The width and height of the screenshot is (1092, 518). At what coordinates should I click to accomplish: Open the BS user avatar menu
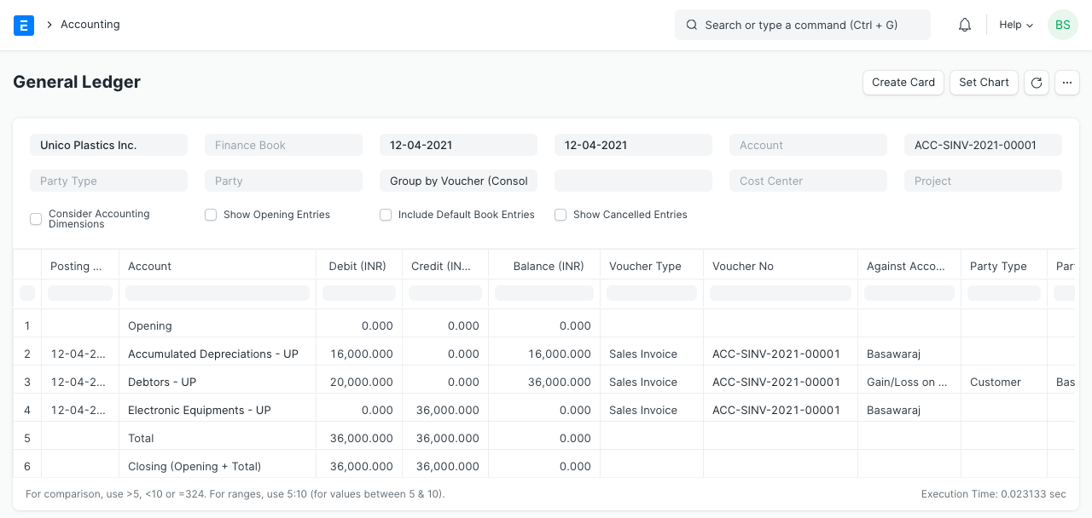coord(1062,25)
